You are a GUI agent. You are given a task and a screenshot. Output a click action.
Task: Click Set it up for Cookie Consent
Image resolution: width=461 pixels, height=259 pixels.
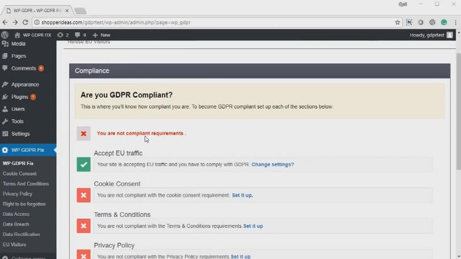click(x=242, y=195)
